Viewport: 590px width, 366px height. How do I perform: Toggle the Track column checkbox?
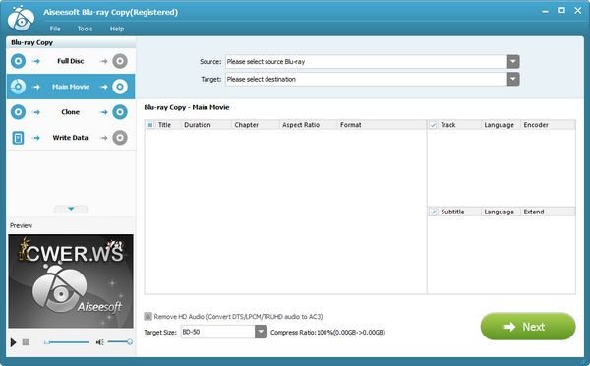click(433, 125)
